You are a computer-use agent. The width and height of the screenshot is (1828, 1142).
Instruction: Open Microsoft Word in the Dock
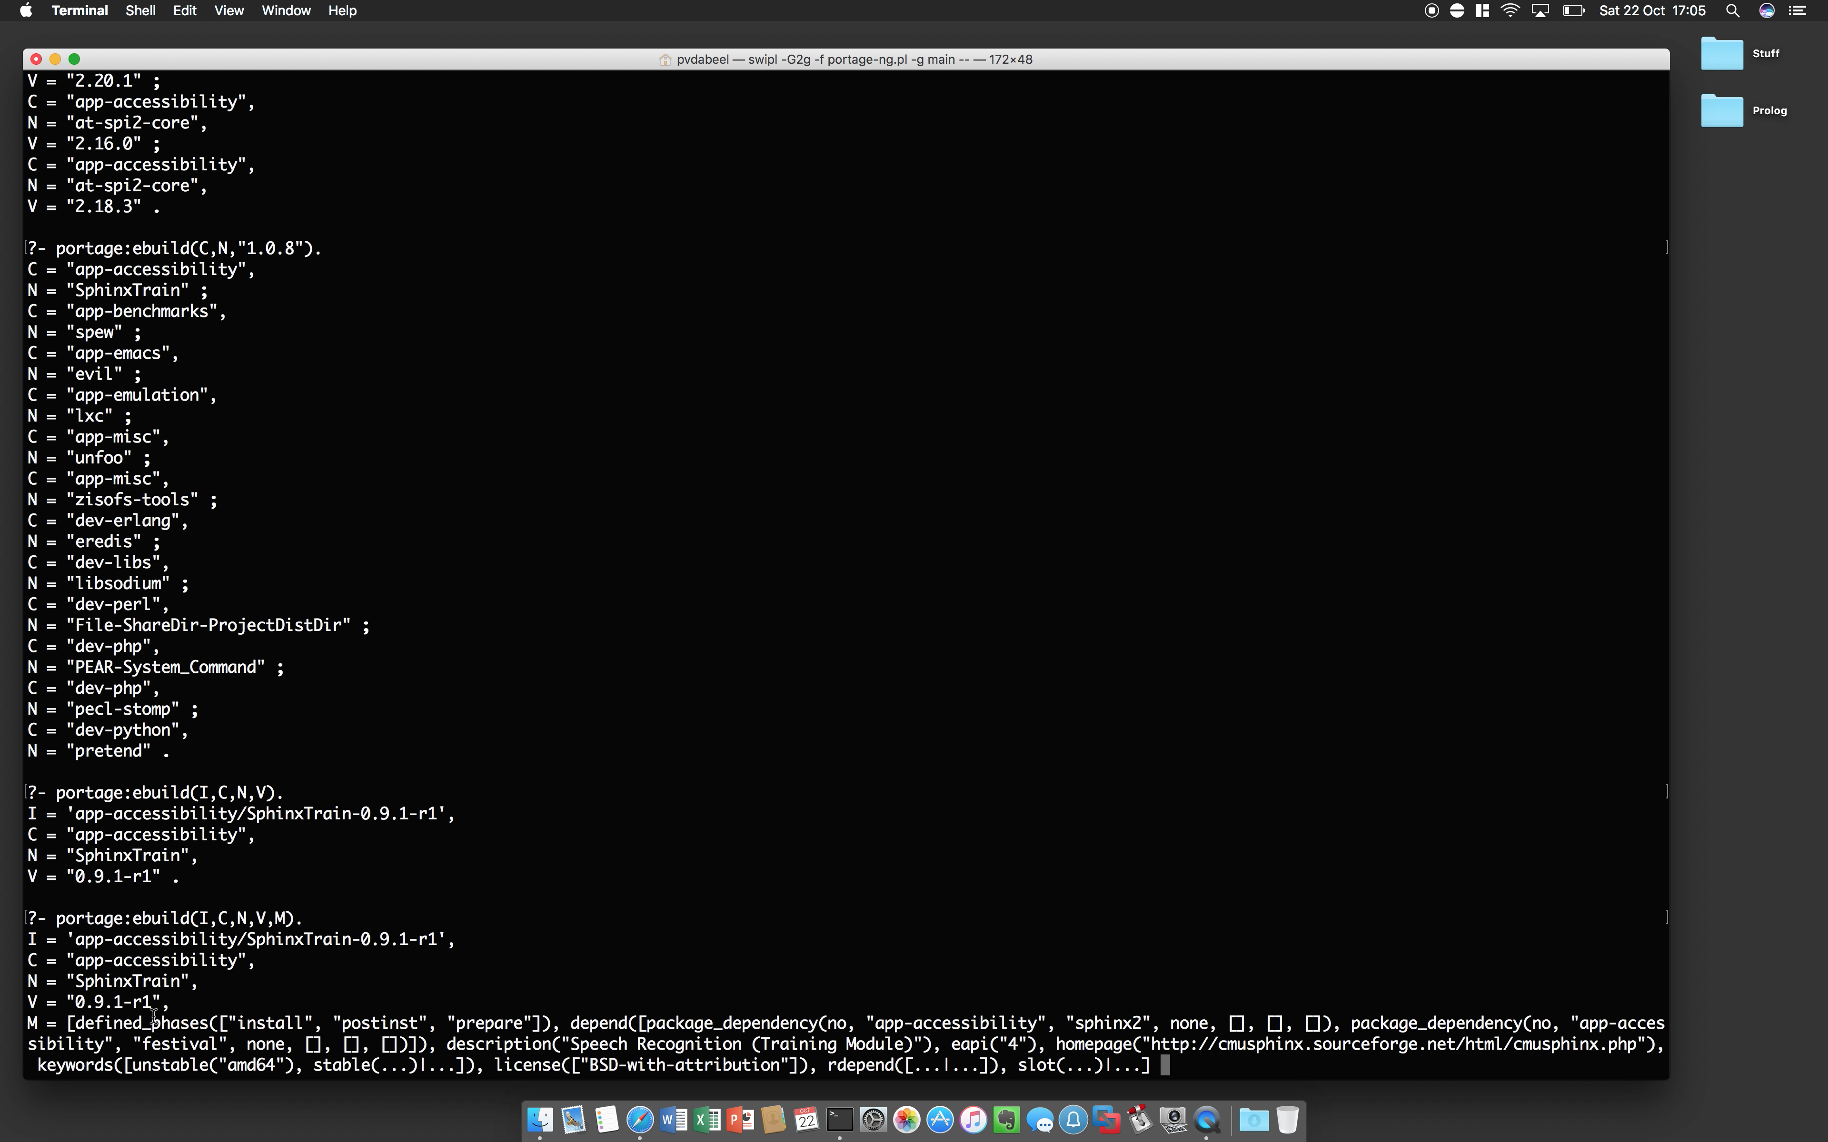point(673,1119)
